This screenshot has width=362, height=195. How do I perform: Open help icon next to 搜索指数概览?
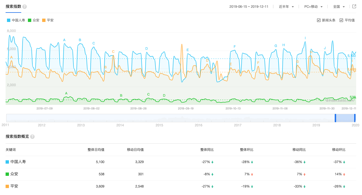32,137
